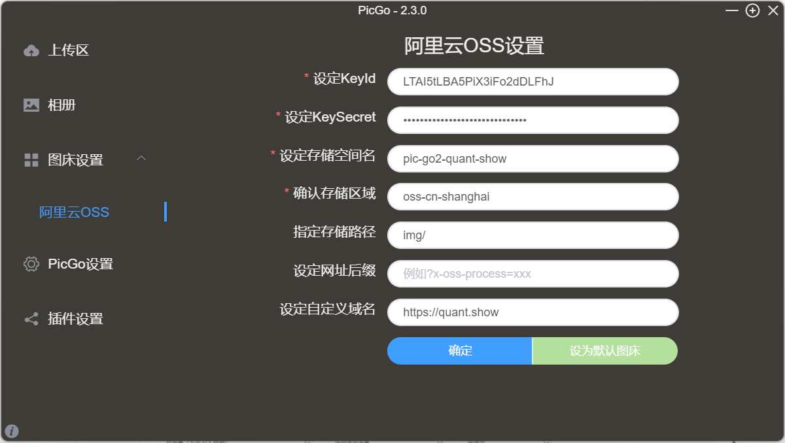Open the 上传区 upload area
785x443 pixels.
68,50
